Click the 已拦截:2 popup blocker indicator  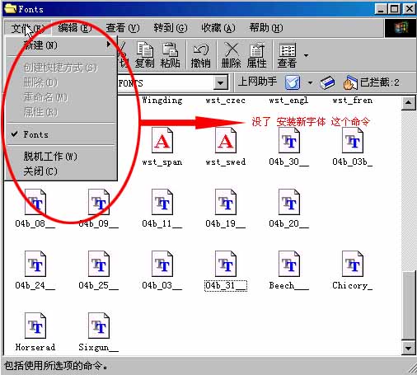click(371, 82)
